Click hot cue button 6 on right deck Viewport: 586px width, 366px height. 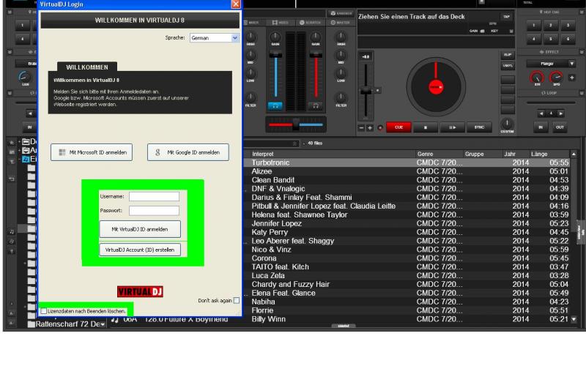coord(568,39)
